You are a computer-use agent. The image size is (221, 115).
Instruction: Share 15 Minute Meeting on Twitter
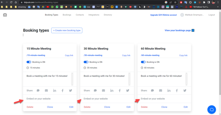coord(71,91)
